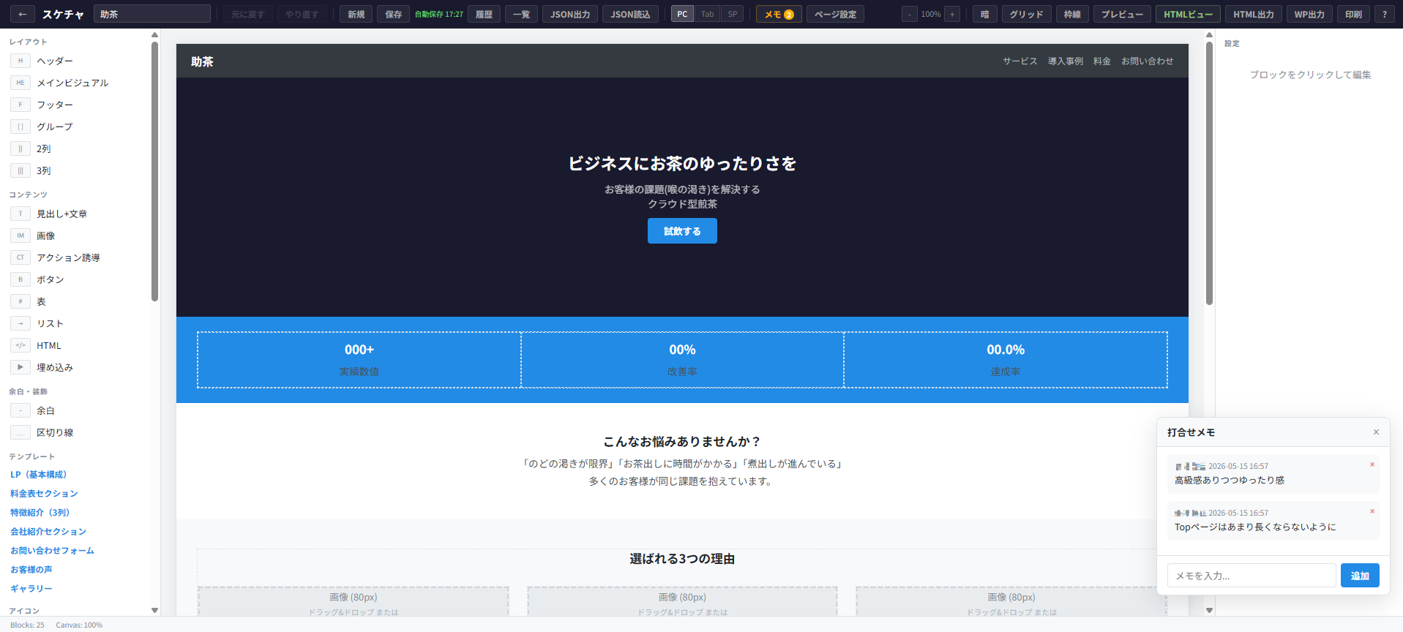
Task: Toggle dark mode with 暗 button
Action: click(984, 14)
